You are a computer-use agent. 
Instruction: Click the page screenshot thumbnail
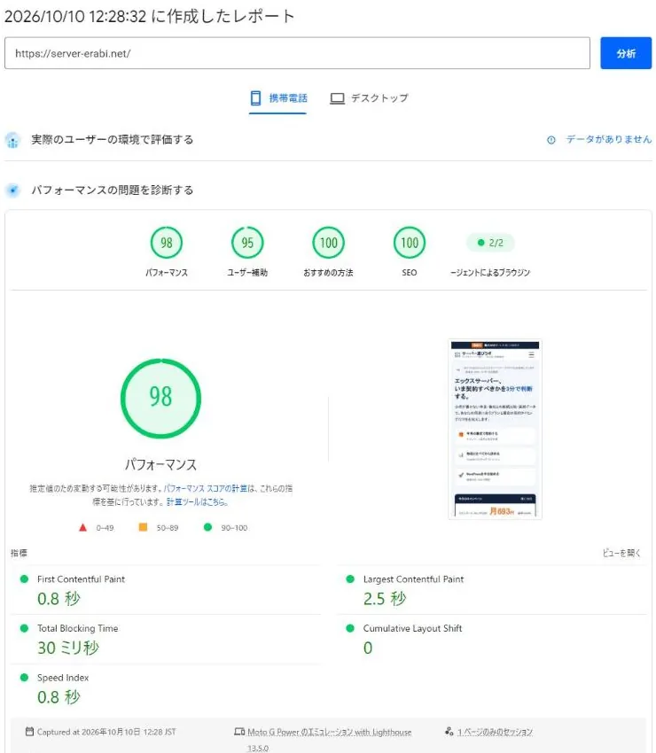pyautogui.click(x=495, y=429)
